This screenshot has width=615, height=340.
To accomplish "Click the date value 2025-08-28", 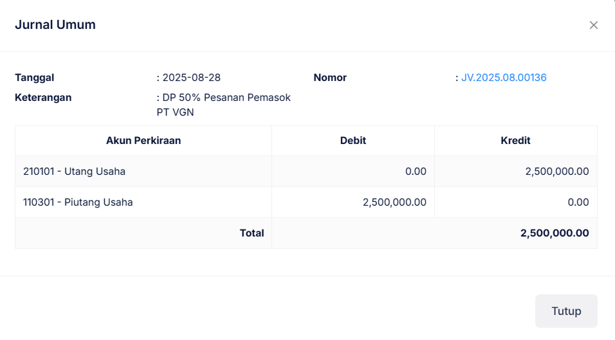I will point(191,78).
